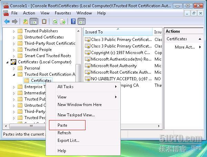The image size is (207, 157).
Task: Click the Certificates (Local Computer) snap-in icon
Action: tap(13, 62)
